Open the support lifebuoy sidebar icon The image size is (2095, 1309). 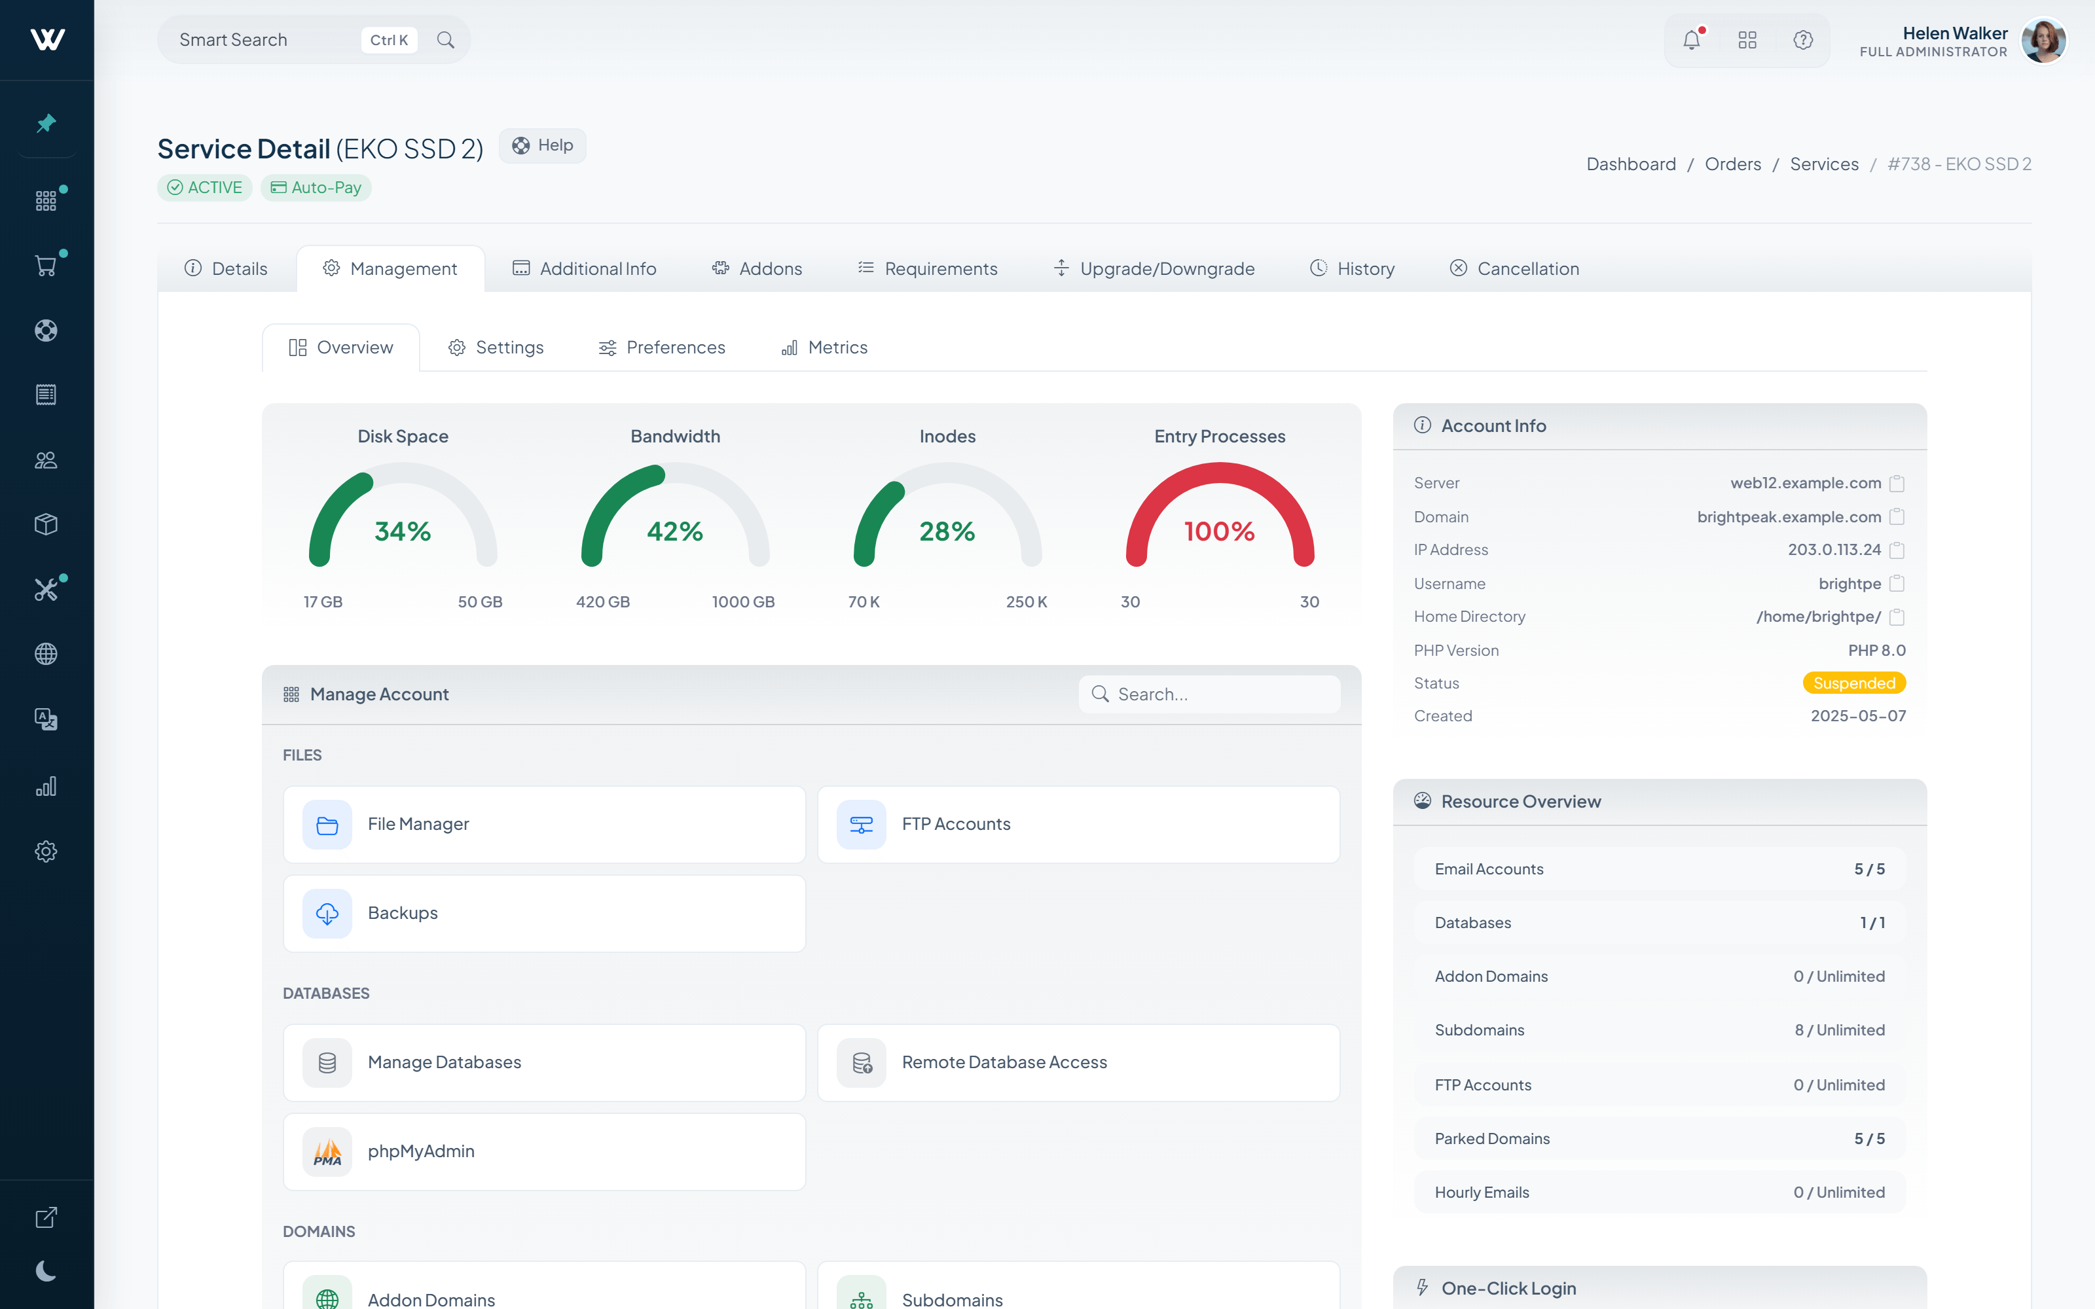46,331
